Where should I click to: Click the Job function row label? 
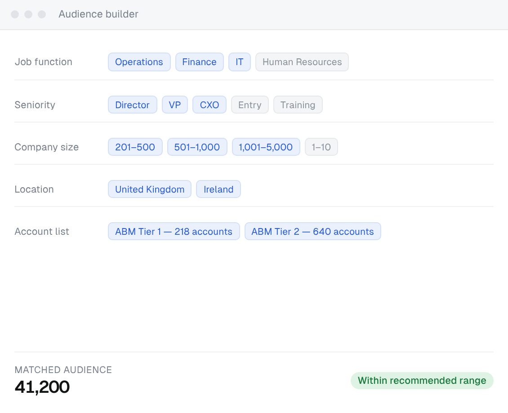[x=44, y=62]
